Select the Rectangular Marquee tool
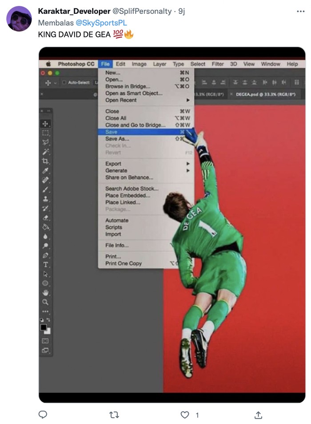Viewport: 311px width, 424px height. pos(45,133)
